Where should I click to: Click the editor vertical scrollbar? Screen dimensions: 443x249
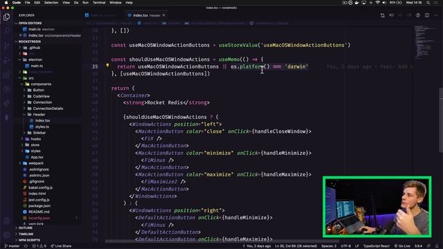tap(441, 120)
